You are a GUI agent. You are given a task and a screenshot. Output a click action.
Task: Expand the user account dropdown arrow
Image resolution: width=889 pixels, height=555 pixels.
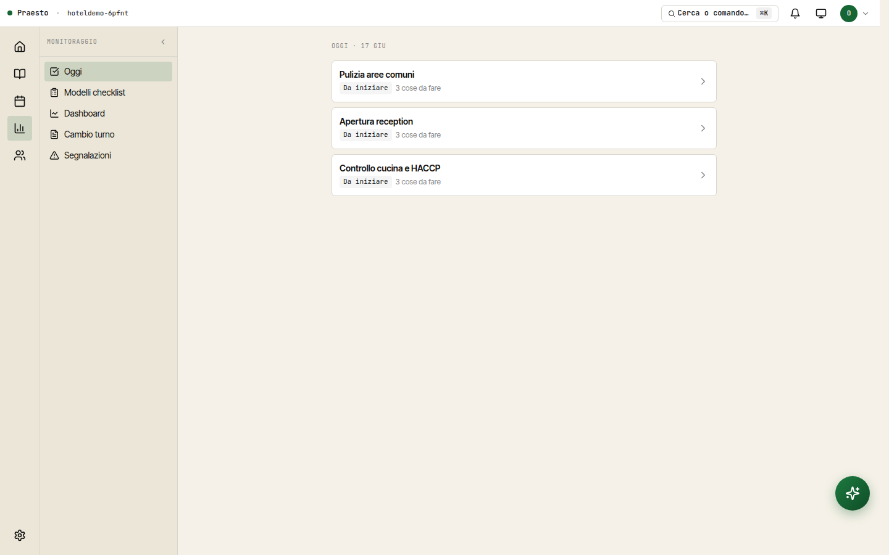point(866,14)
